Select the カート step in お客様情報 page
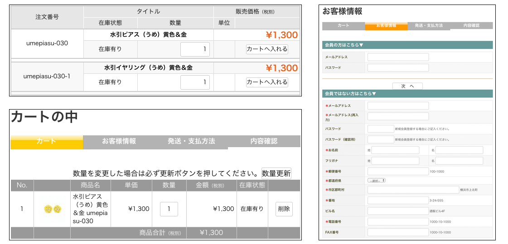508x244 pixels. tap(344, 25)
